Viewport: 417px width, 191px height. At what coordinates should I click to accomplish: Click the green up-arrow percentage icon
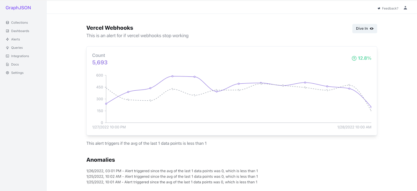pyautogui.click(x=354, y=58)
